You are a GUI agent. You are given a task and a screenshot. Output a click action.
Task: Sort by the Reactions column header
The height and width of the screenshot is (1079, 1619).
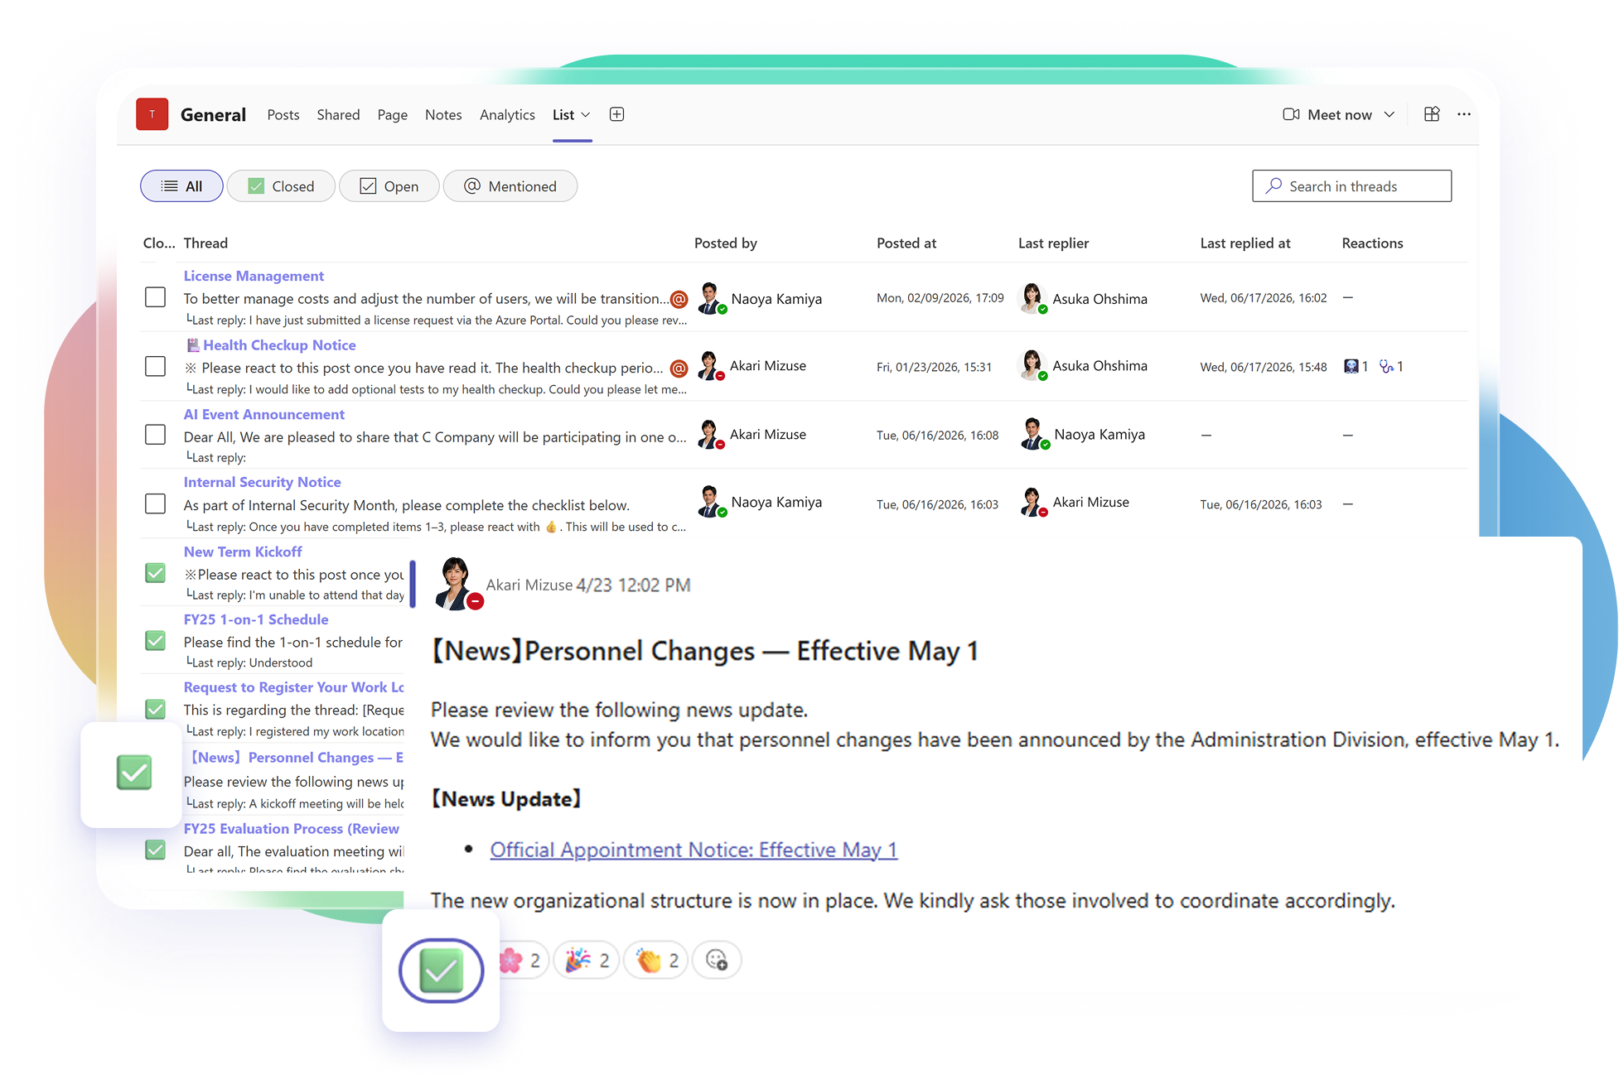[1372, 243]
